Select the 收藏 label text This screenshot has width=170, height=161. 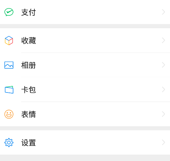28,41
